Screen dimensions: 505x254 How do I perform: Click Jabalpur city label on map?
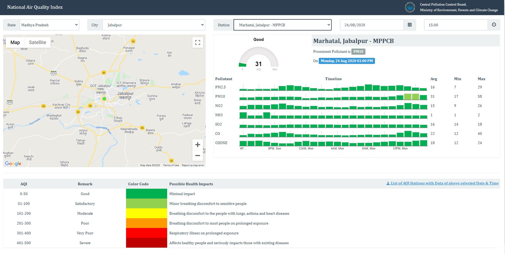point(125,95)
